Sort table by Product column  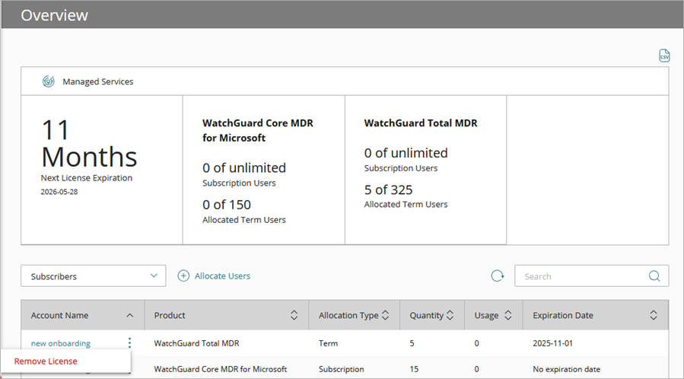coord(294,315)
